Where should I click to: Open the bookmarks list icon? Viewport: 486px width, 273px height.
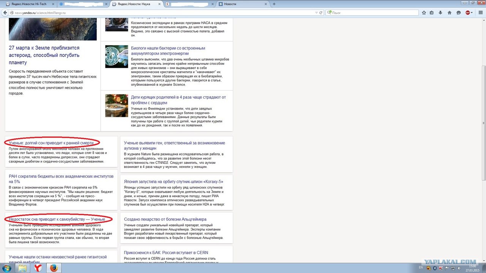click(x=432, y=13)
